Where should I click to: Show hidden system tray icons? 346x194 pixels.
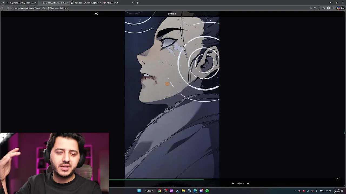tap(295, 191)
